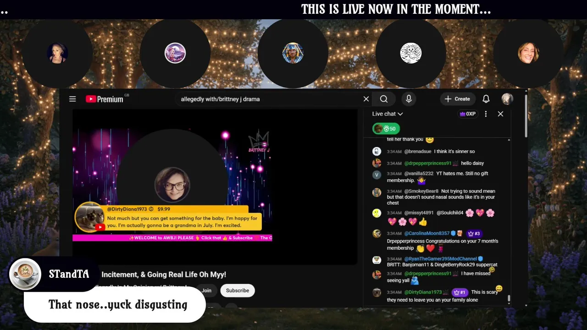Subscribe to the channel
Image resolution: width=587 pixels, height=330 pixels.
coord(238,291)
